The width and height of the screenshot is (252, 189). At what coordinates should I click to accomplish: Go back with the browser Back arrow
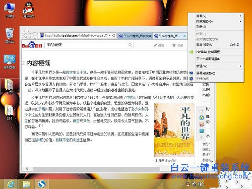click(x=26, y=35)
